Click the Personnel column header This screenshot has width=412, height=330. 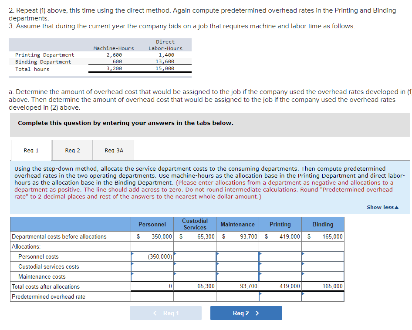152,224
